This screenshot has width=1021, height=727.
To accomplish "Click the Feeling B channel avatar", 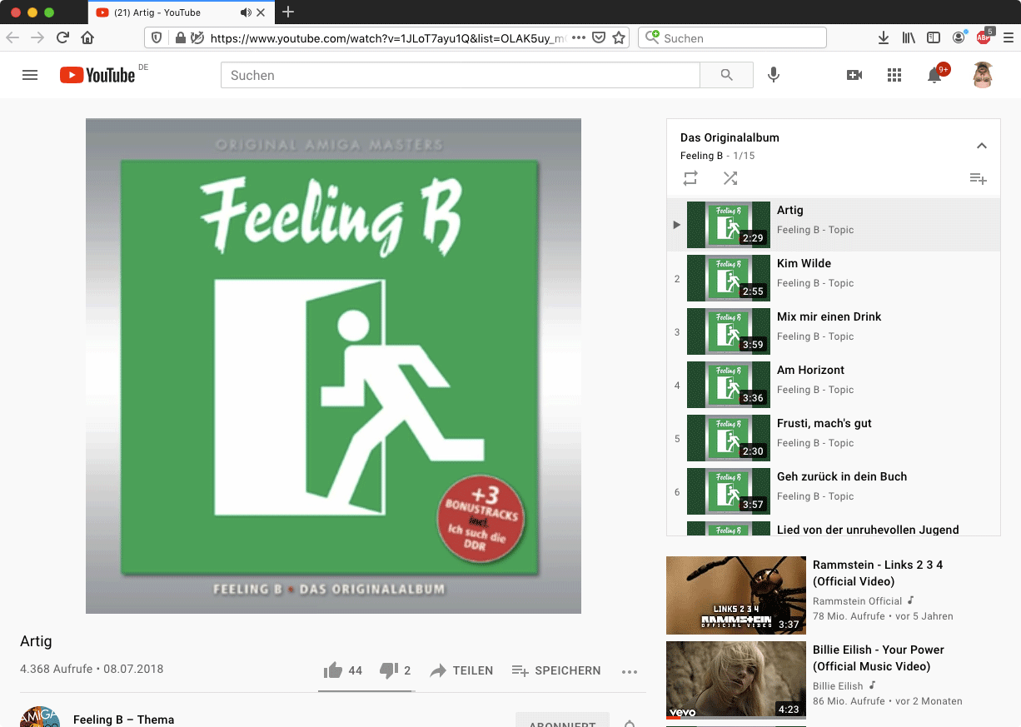I will coord(40,718).
